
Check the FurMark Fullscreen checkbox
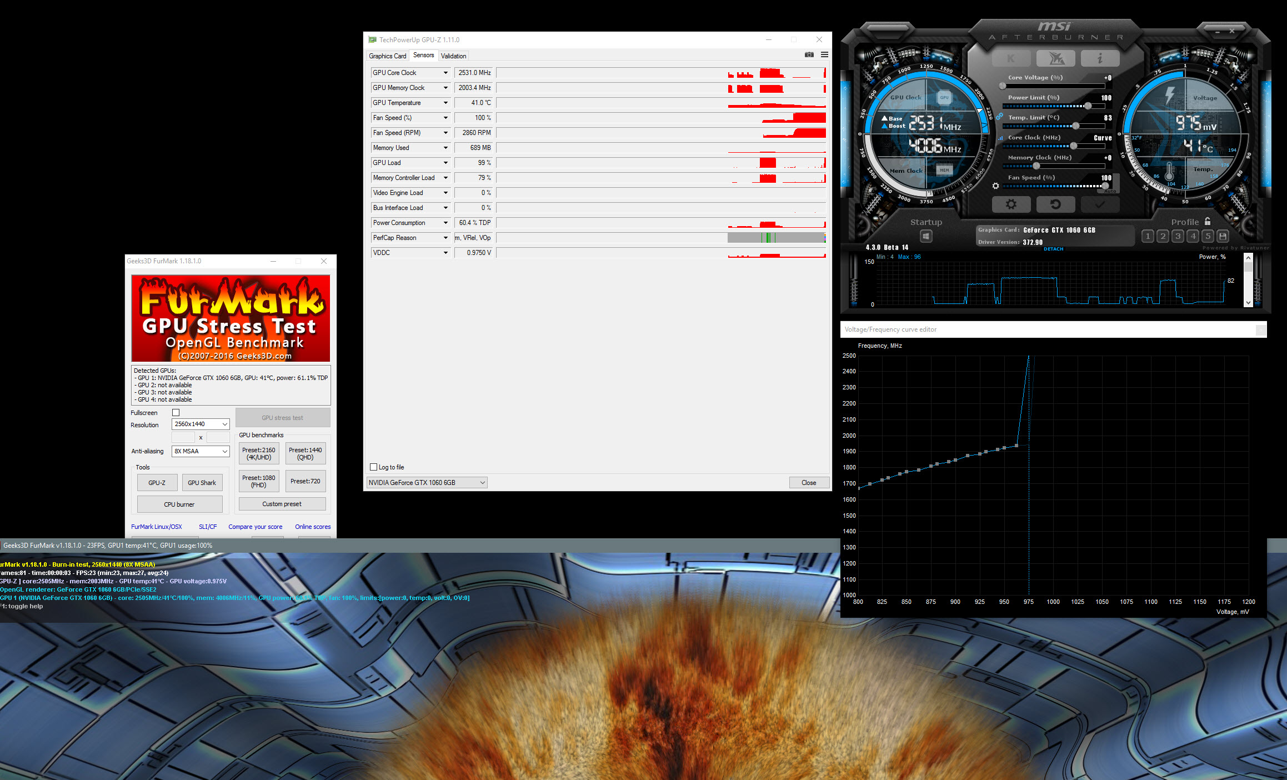(x=176, y=413)
